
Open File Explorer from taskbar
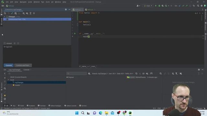pyautogui.click(x=106, y=113)
